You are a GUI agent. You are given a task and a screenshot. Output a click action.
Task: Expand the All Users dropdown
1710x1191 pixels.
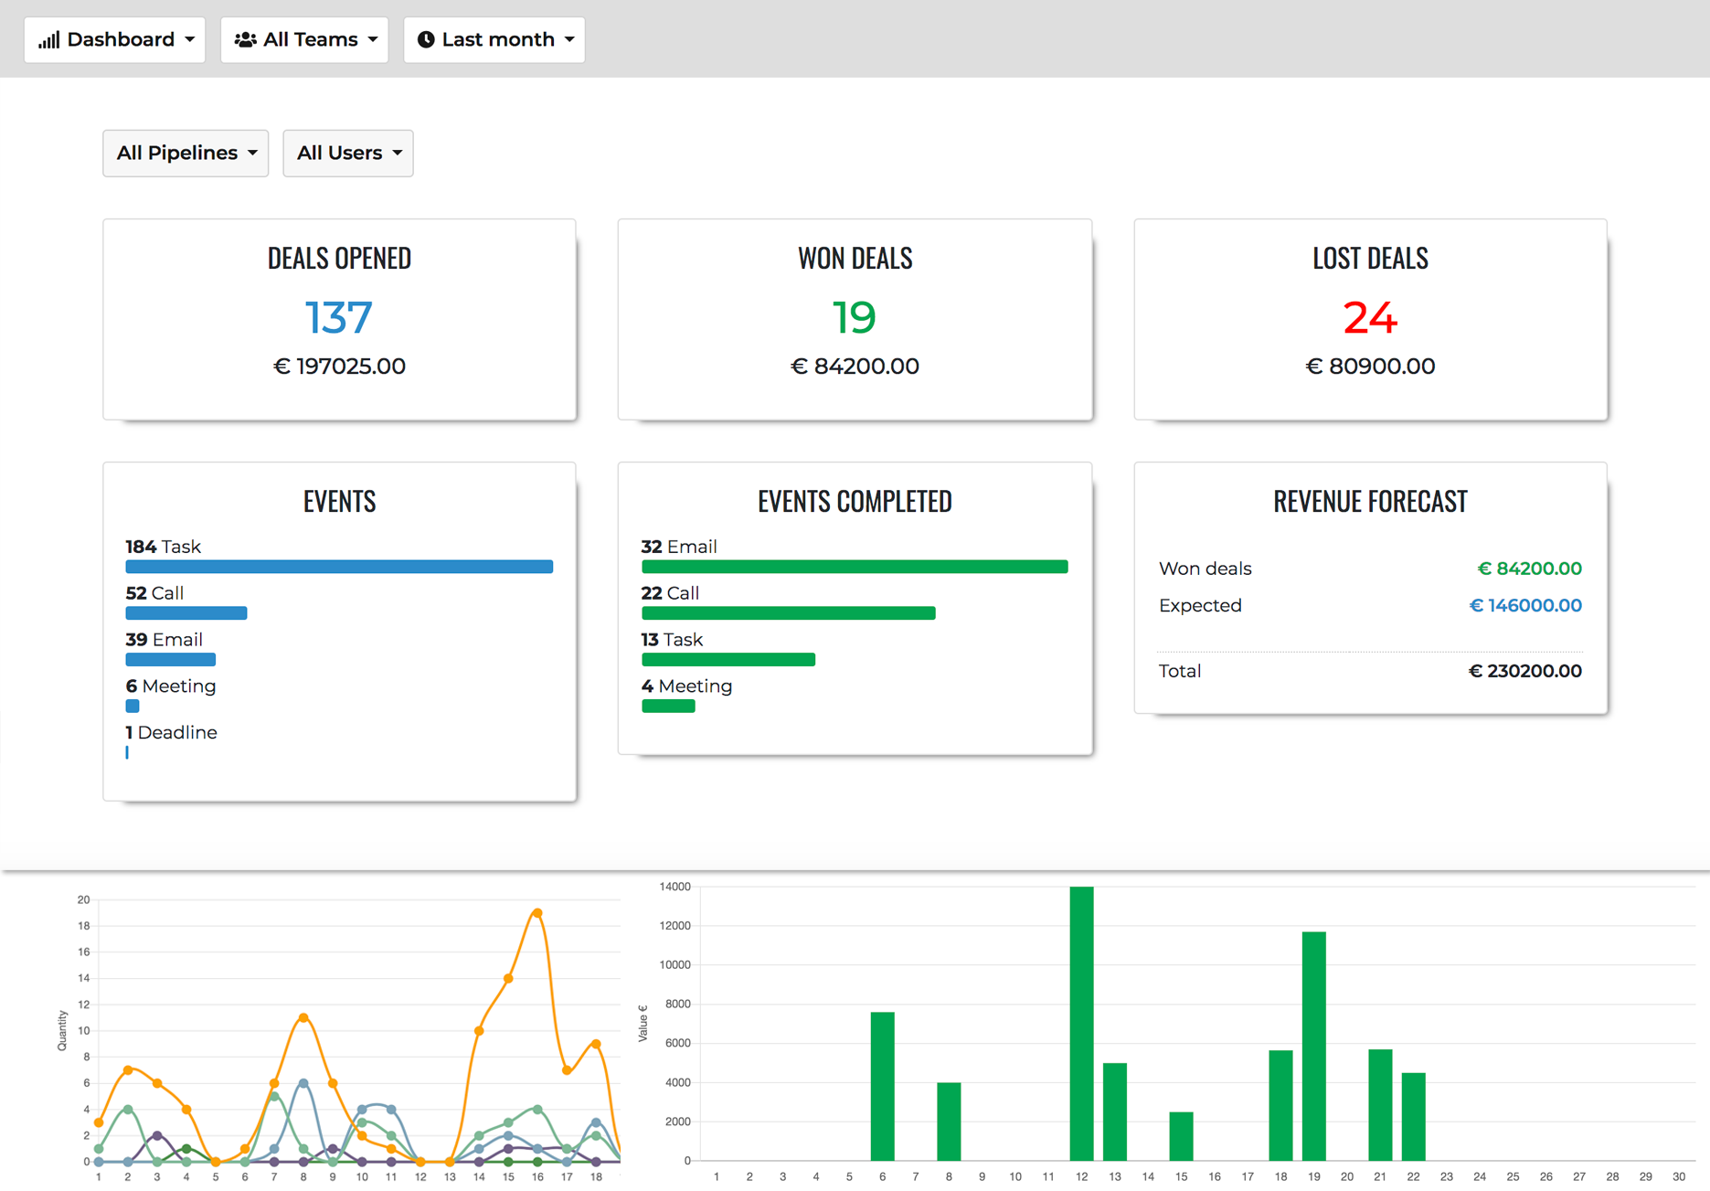coord(347,153)
